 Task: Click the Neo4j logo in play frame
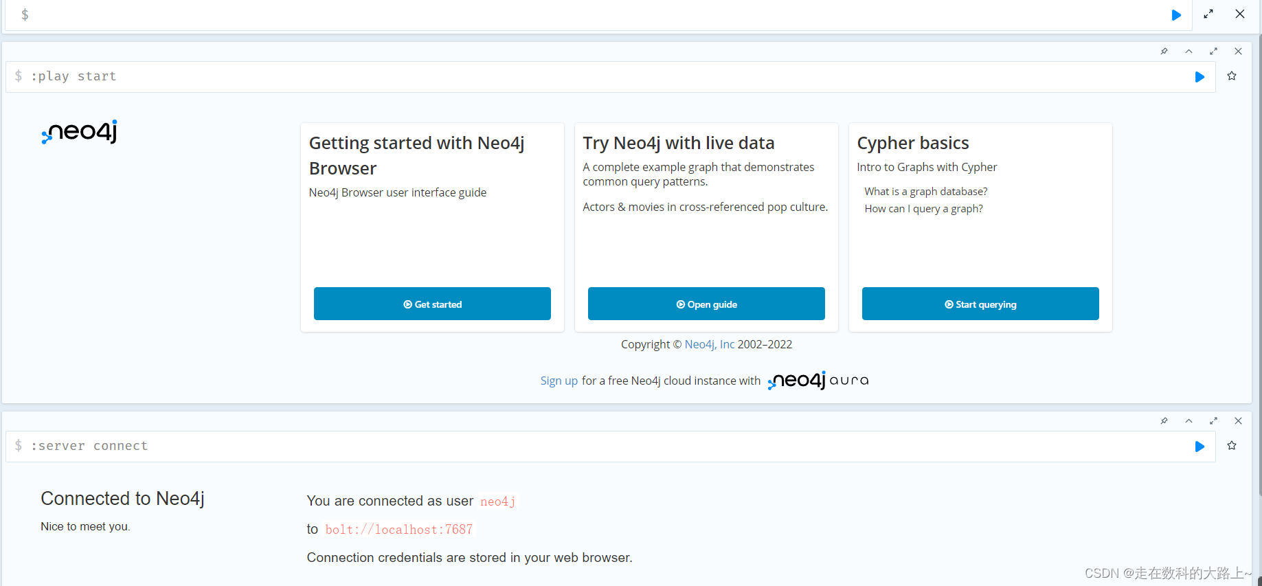80,131
